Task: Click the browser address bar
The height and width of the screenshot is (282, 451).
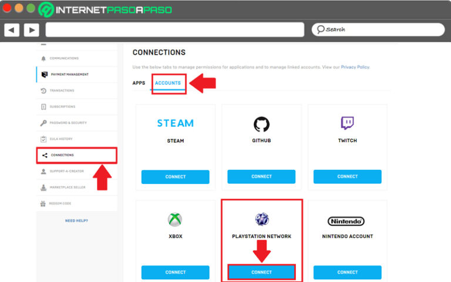Action: [174, 29]
